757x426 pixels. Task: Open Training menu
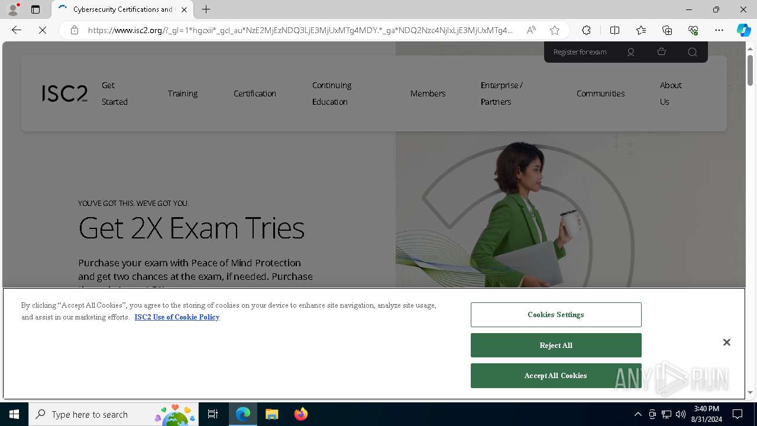pyautogui.click(x=182, y=93)
